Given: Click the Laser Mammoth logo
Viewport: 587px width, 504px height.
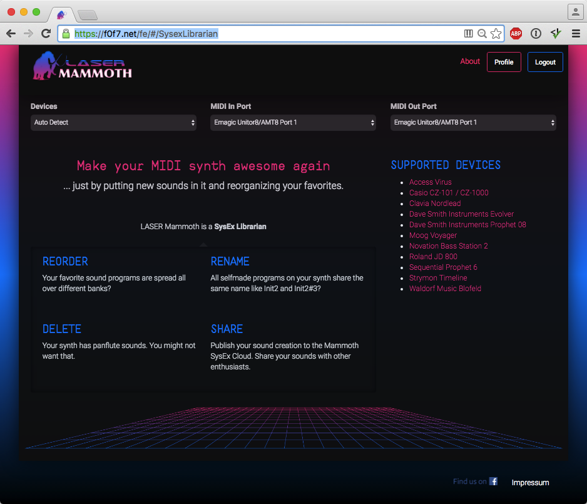Looking at the screenshot, I should [83, 66].
